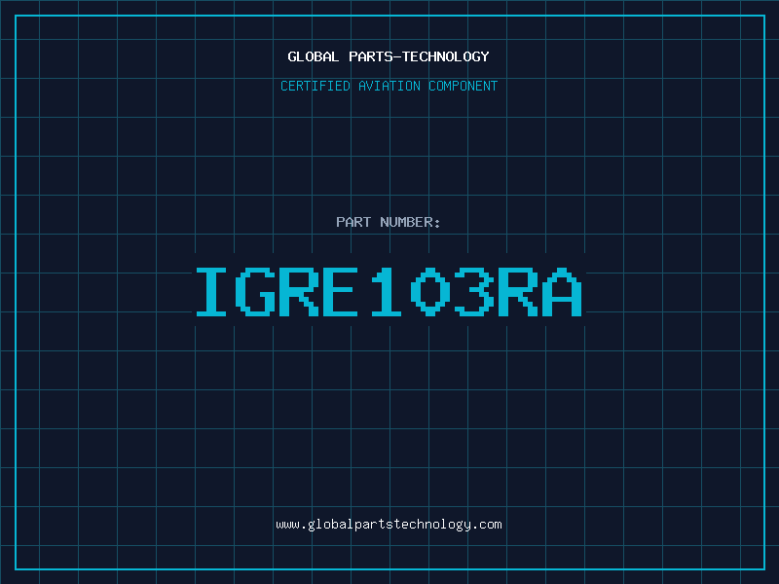Click the .com ending of the website URL
This screenshot has height=584, width=779.
pyautogui.click(x=487, y=524)
